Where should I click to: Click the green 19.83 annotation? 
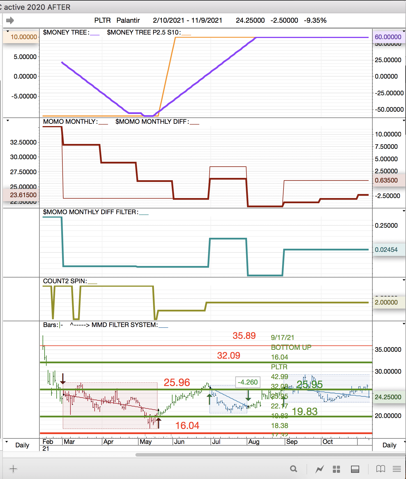coord(305,412)
